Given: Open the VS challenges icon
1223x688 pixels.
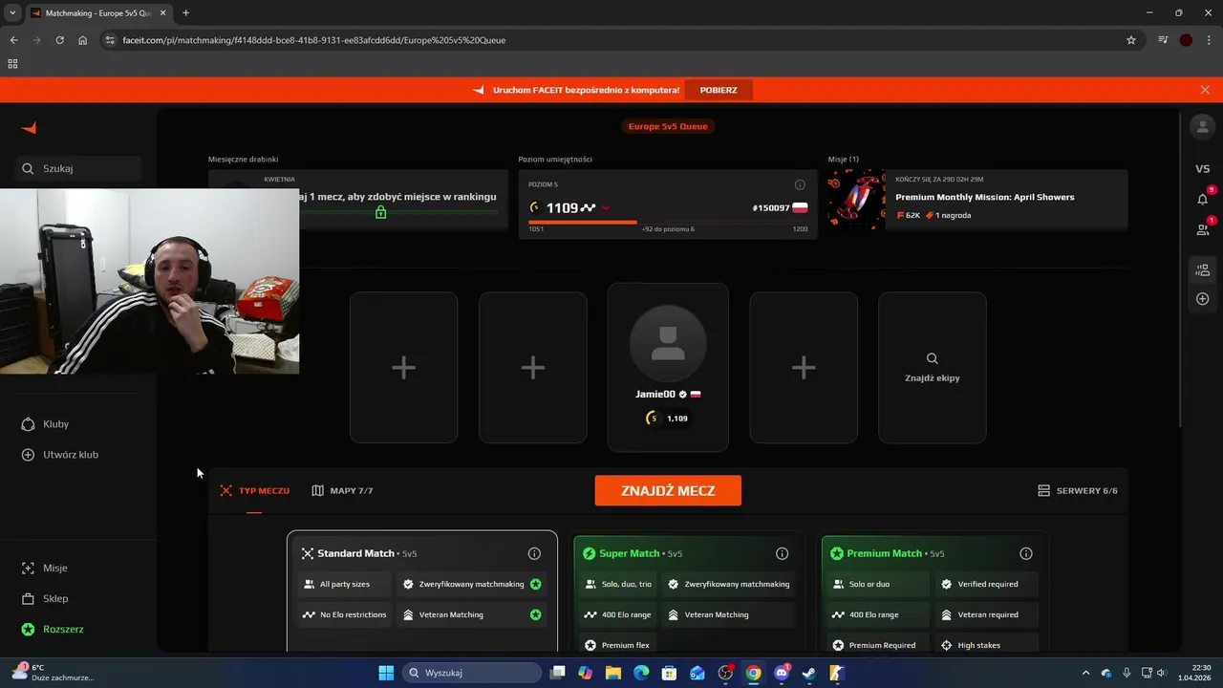Looking at the screenshot, I should click(1202, 169).
